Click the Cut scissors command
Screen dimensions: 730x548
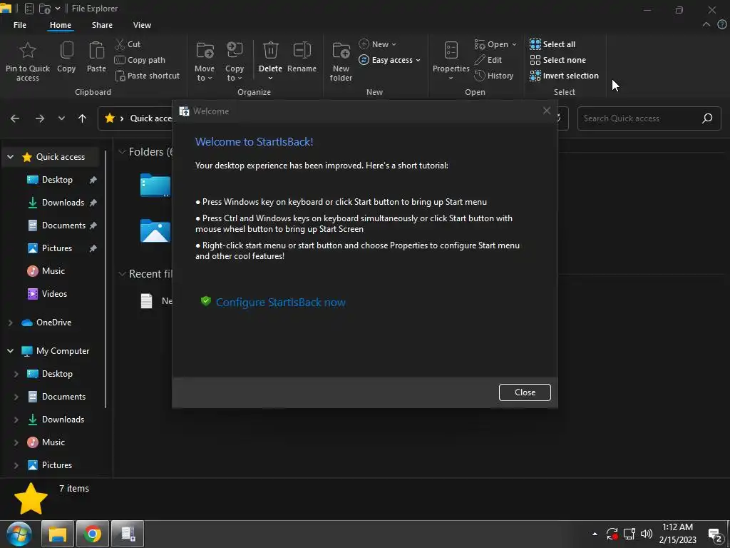(128, 44)
